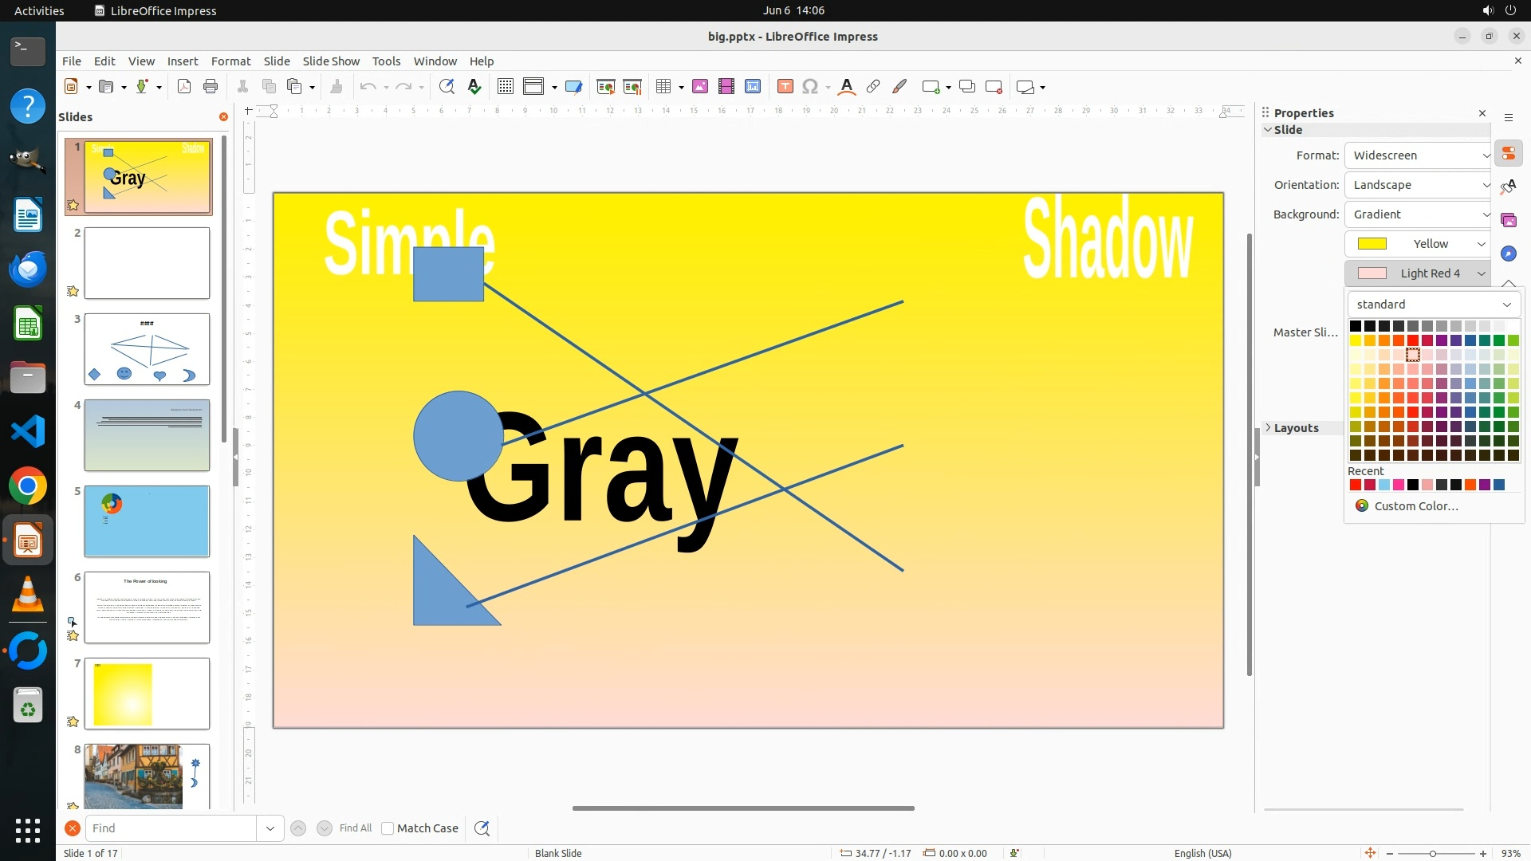The image size is (1531, 861).
Task: Click the Print toolbar icon
Action: coord(211,87)
